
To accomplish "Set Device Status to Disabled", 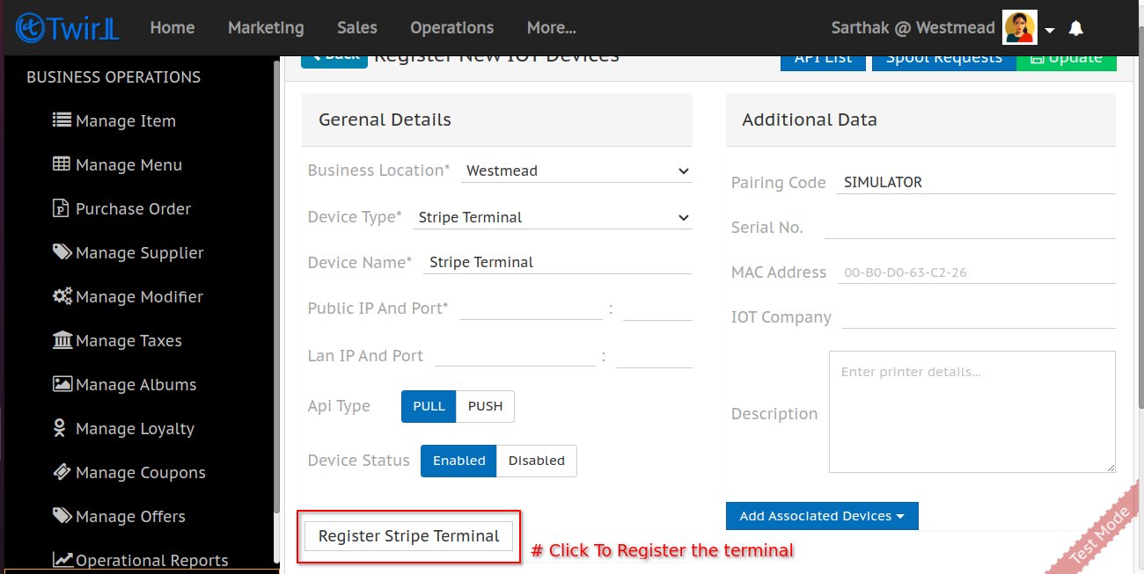I will coord(536,461).
